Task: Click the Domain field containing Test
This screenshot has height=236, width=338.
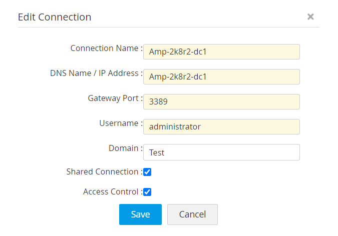Action: (x=221, y=152)
